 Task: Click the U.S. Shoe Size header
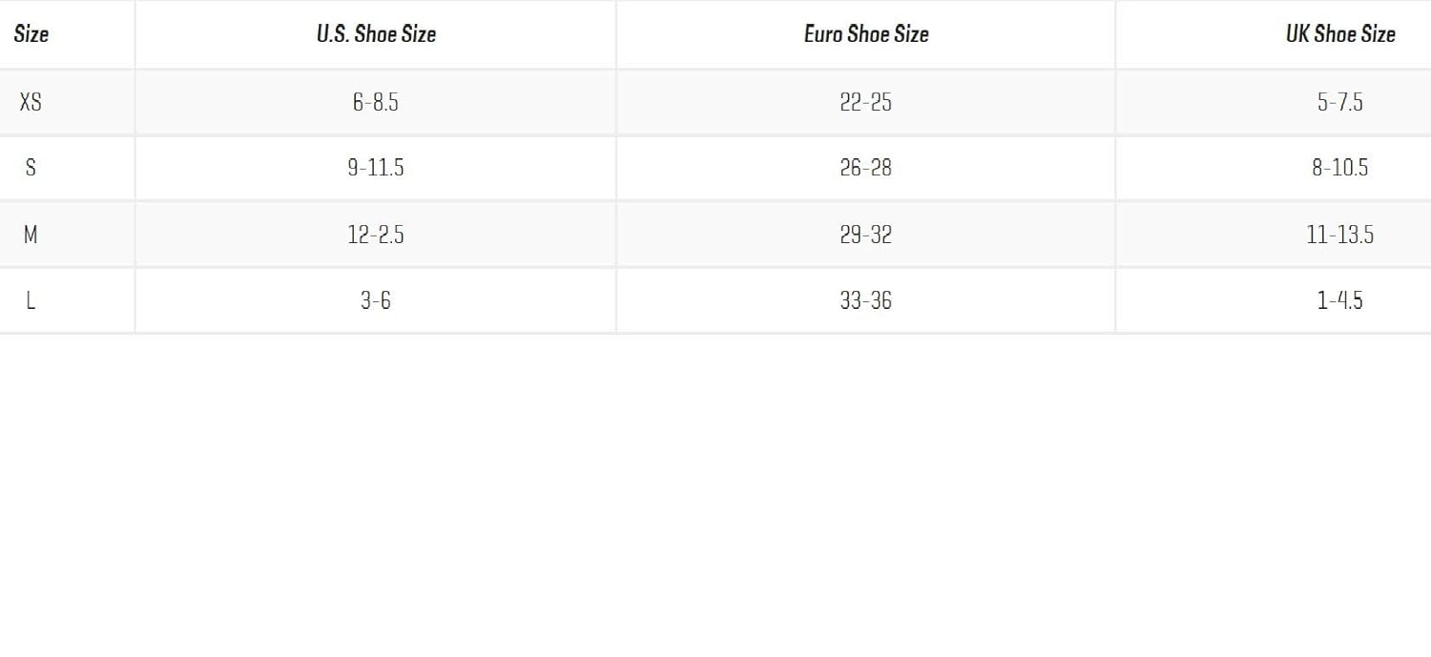[376, 34]
